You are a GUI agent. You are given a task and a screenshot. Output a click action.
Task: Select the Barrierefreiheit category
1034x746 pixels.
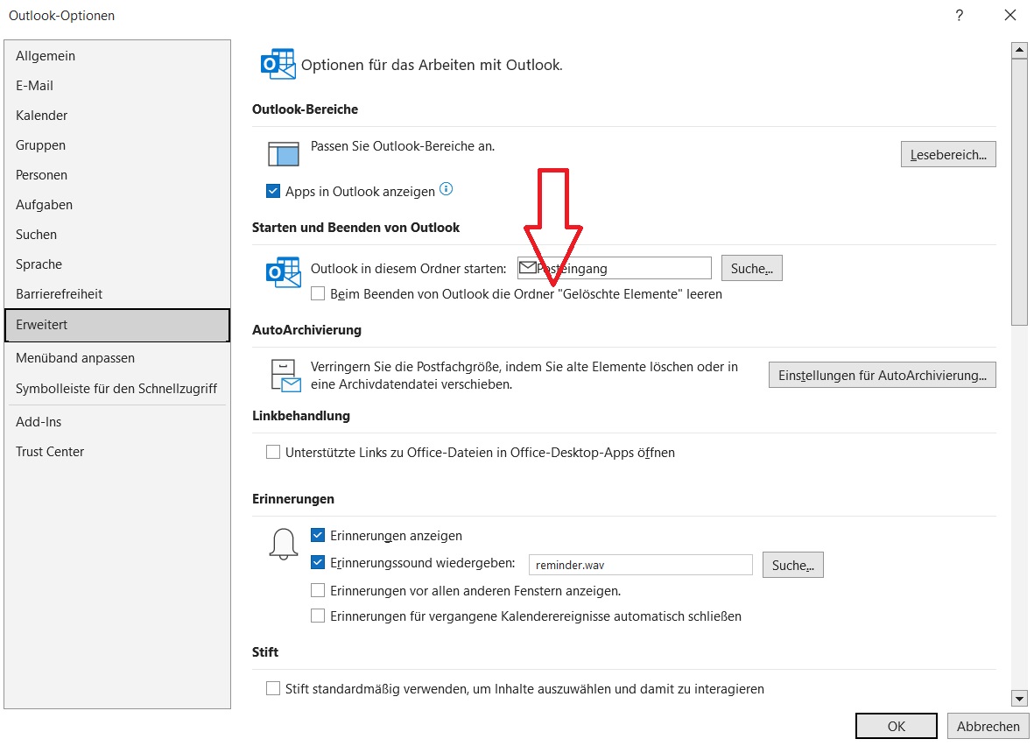coord(117,293)
